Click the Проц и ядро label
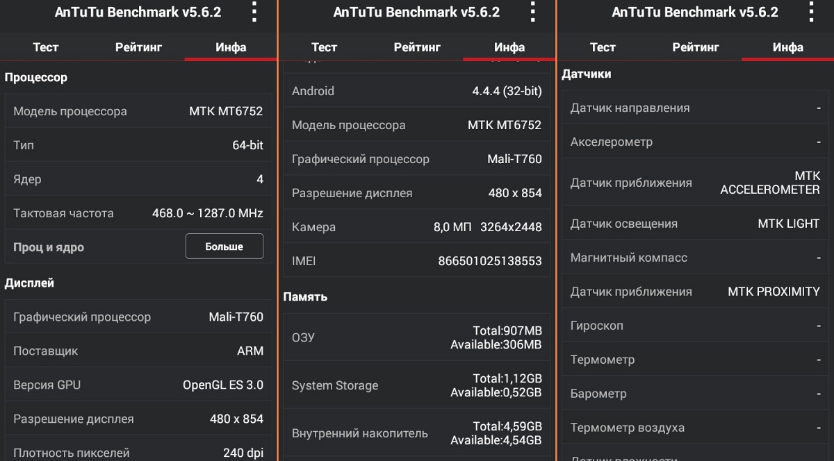Screen dimensions: 834x461 pos(49,247)
